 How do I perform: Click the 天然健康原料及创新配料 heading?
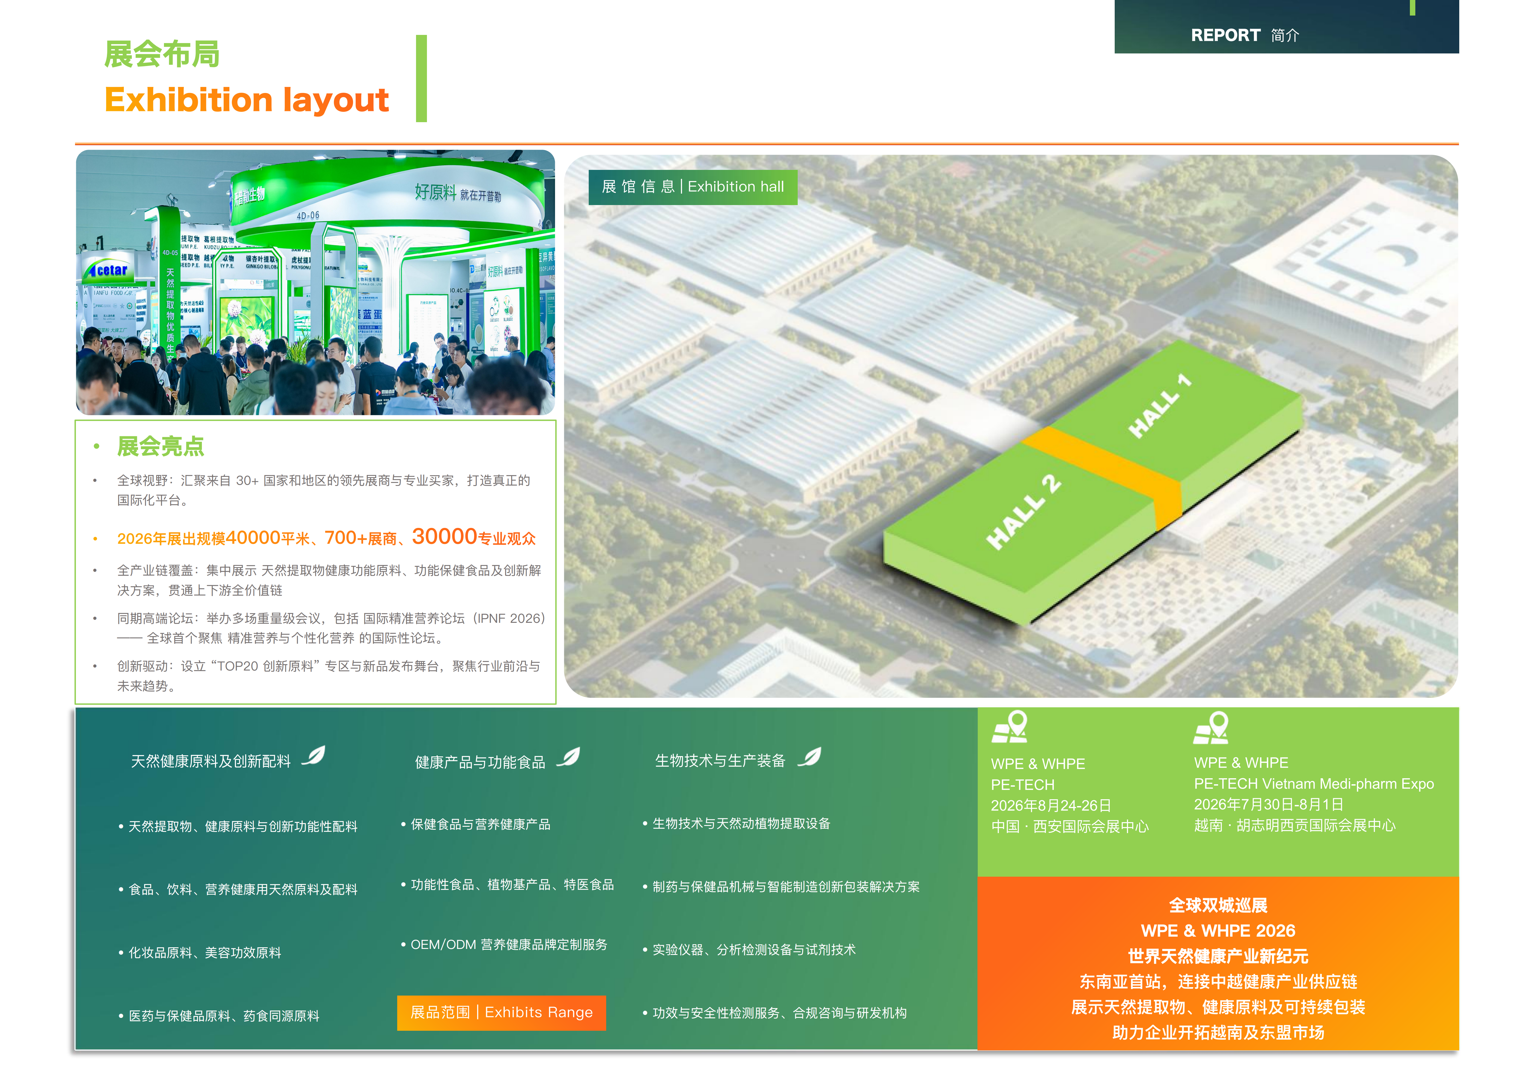coord(211,761)
